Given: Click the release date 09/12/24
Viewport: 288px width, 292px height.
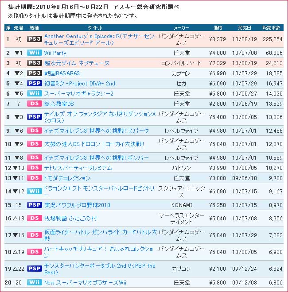Looking at the screenshot, I should (x=244, y=269).
